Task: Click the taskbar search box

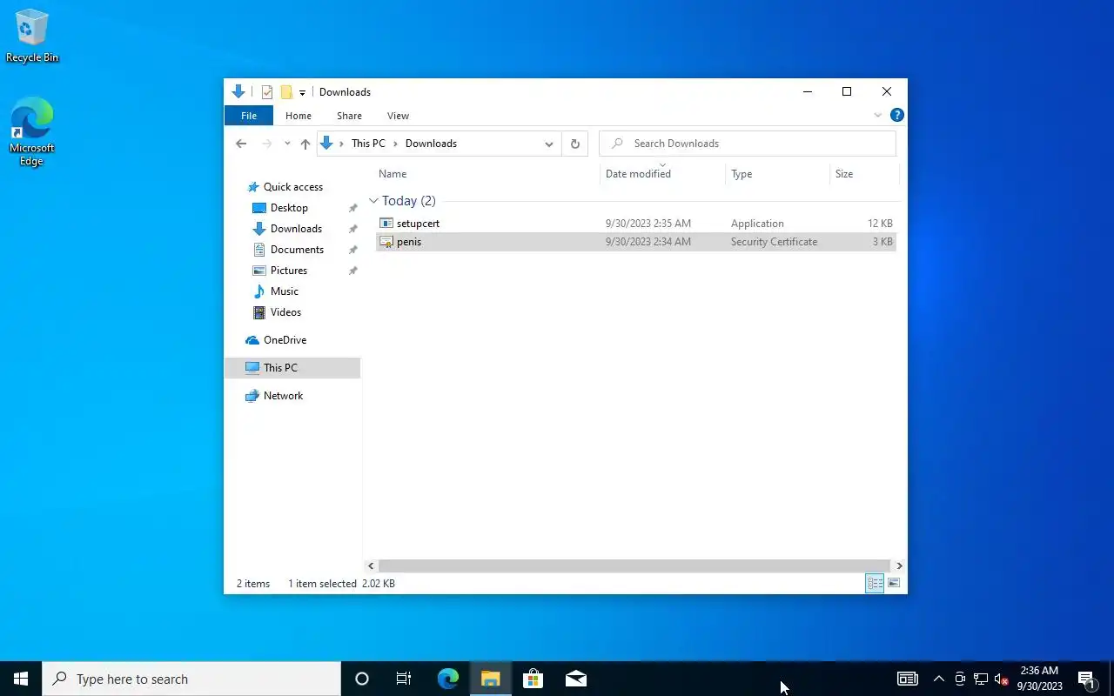Action: coord(191,679)
